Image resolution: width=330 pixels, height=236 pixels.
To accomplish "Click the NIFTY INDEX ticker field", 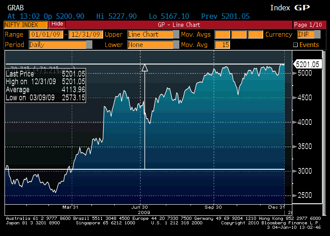I will point(26,25).
